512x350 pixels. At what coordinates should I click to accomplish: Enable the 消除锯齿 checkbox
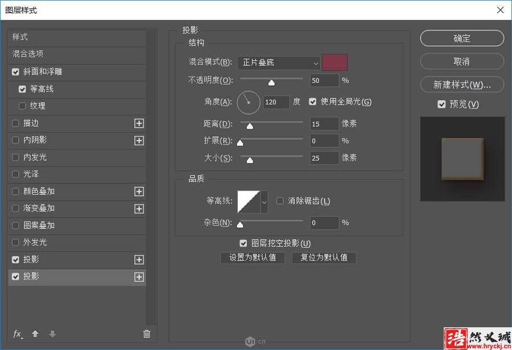click(x=280, y=201)
